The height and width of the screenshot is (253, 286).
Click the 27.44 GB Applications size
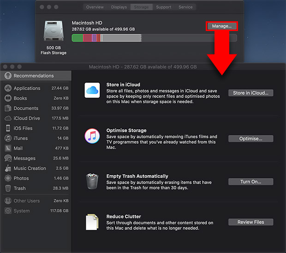tap(60, 88)
